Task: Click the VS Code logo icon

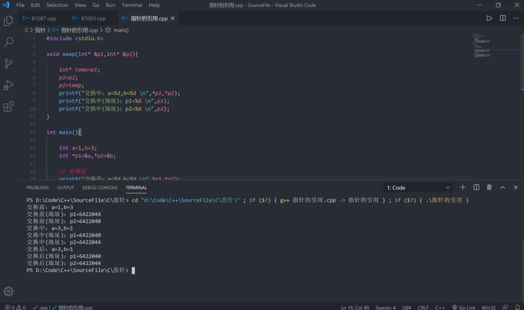Action: click(6, 5)
